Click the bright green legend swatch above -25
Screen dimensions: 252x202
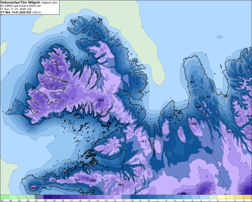coord(4,197)
